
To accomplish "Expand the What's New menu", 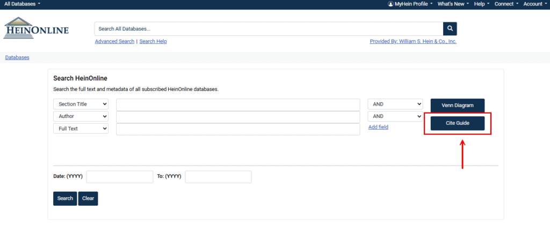I will [x=453, y=4].
